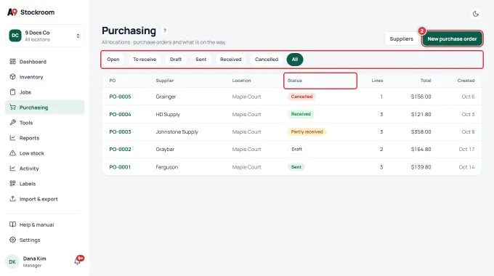
Task: Click the Import & export upload icon
Action: 12,198
